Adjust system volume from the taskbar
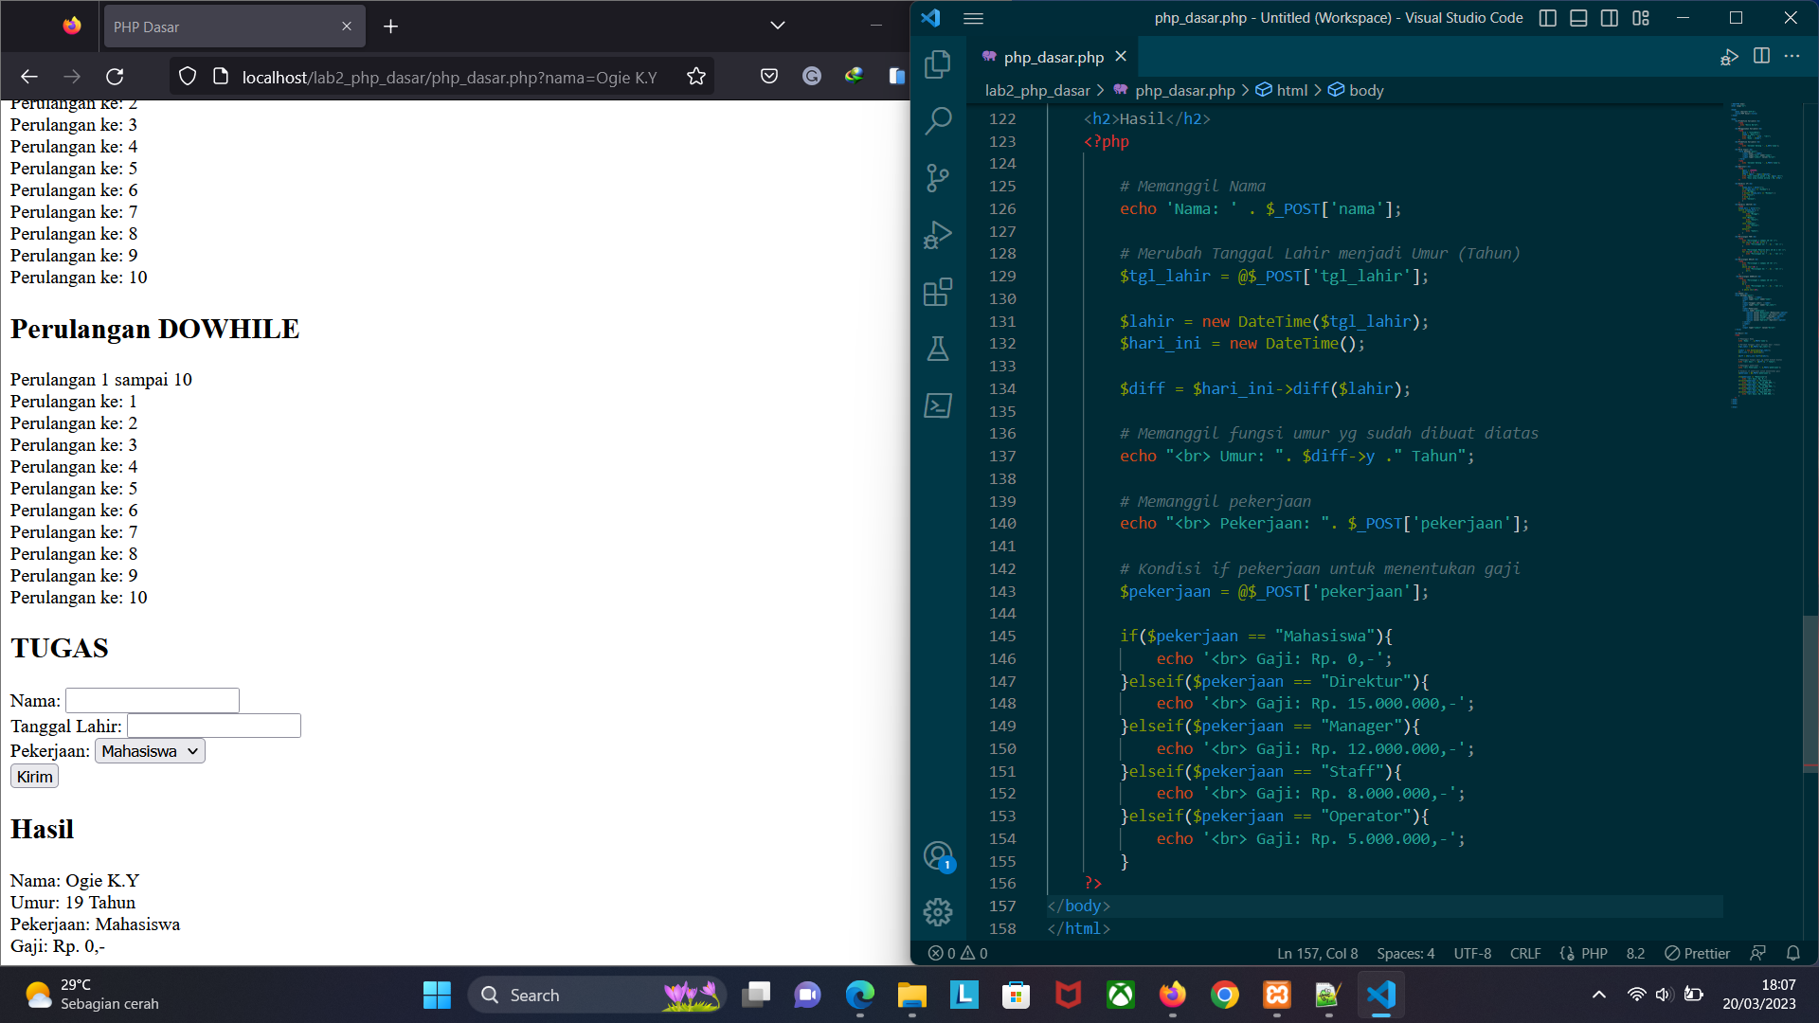This screenshot has height=1023, width=1819. tap(1665, 995)
